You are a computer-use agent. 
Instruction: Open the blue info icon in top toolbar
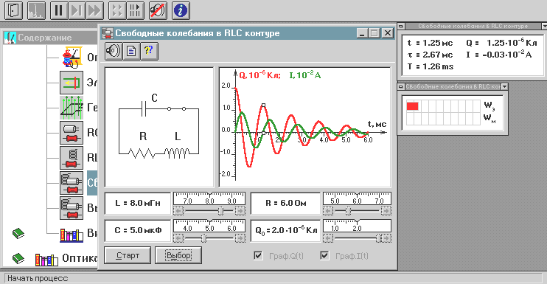[181, 10]
